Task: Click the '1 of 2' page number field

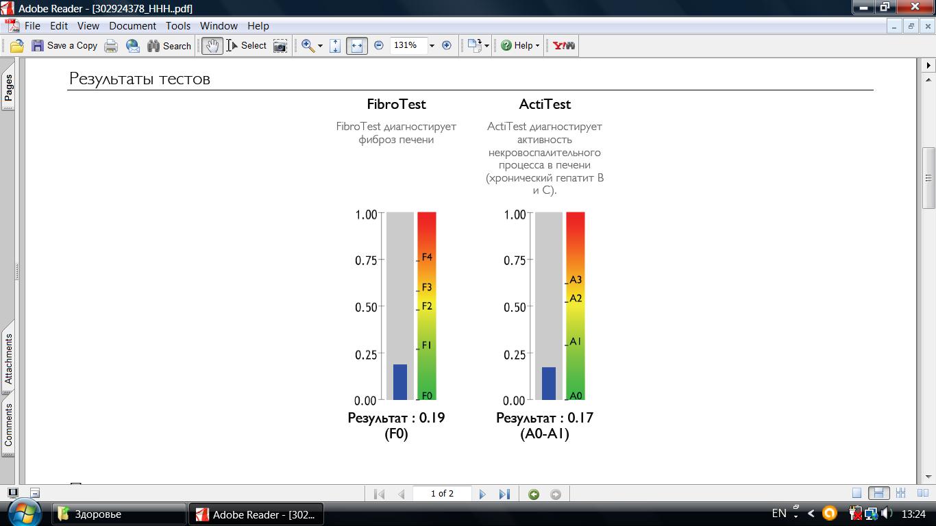Action: pos(442,493)
